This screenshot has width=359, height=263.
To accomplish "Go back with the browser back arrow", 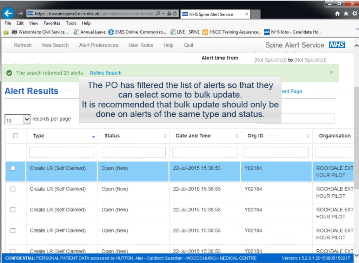I will point(8,13).
